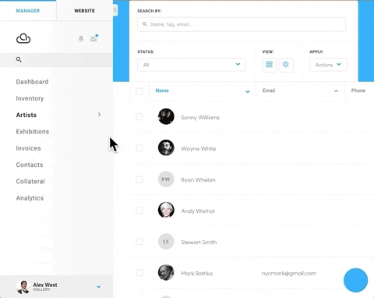Open the notifications bell
The width and height of the screenshot is (374, 298).
pos(81,39)
